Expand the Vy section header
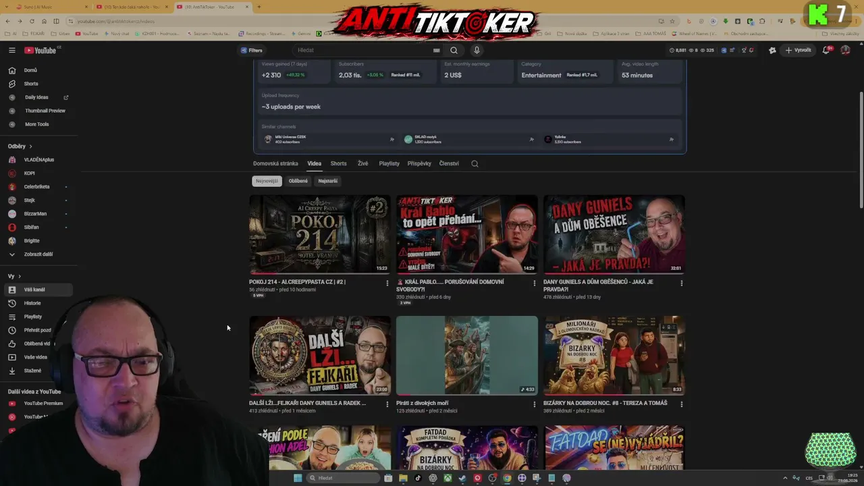864x486 pixels. click(15, 276)
